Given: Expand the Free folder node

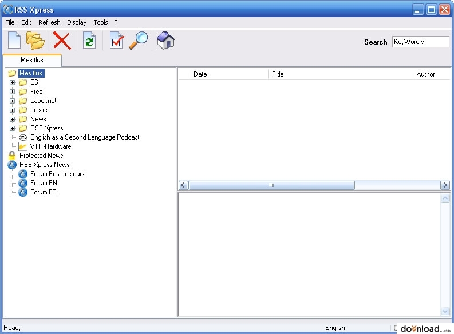Looking at the screenshot, I should [12, 92].
